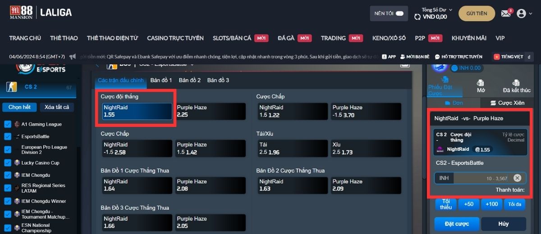Select the Đơn single bet tab
Screen dimensions: 541x234
pos(454,103)
